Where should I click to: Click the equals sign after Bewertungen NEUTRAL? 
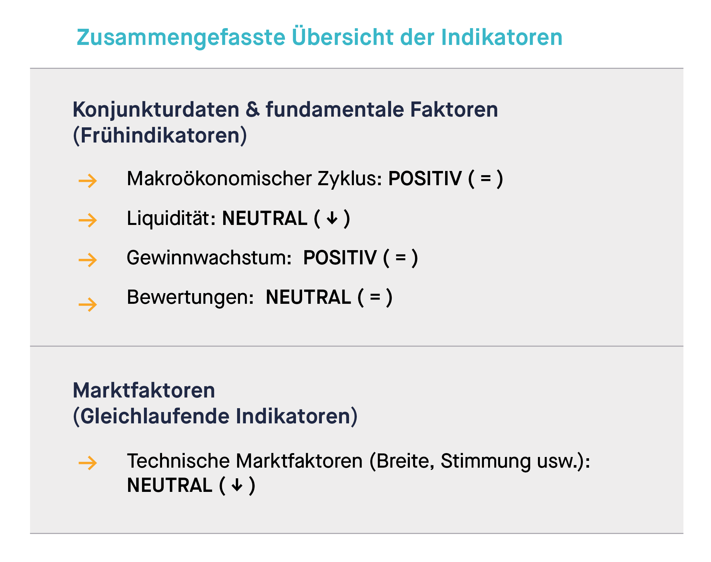click(x=375, y=297)
